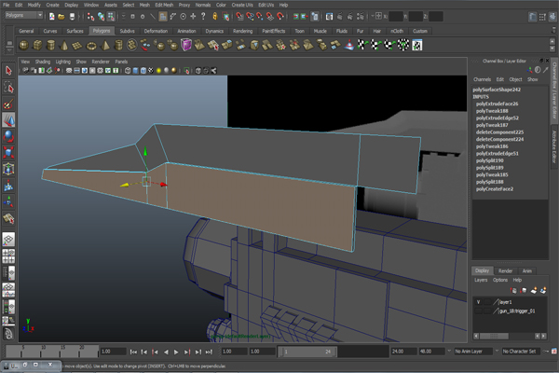Save scene using disk icon
This screenshot has height=373, width=559.
tap(72, 17)
